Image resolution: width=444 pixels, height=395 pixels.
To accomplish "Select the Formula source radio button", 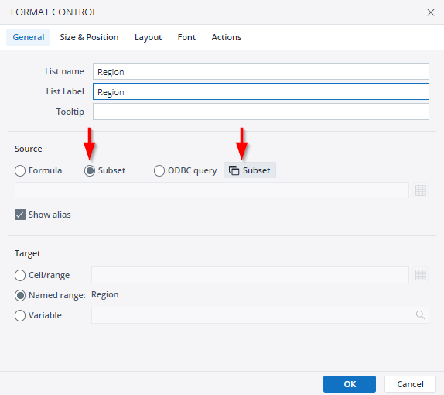I will (20, 170).
